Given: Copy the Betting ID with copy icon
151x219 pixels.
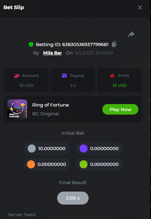Looking at the screenshot, I should 114,44.
